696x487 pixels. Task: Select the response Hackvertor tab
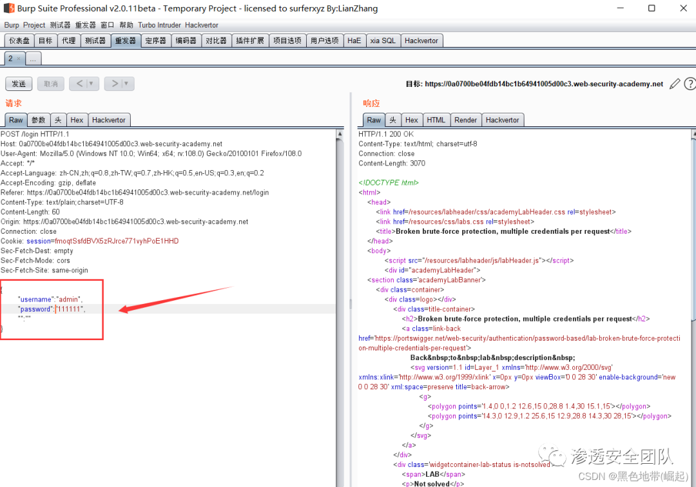tap(503, 120)
